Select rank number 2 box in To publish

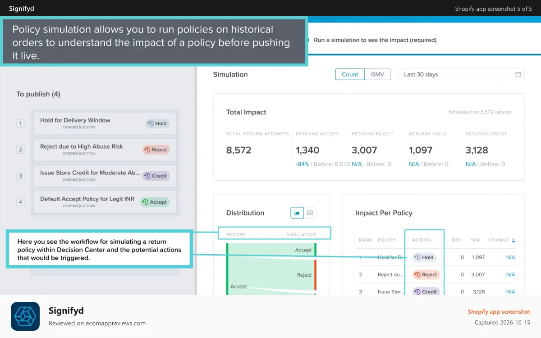point(20,150)
